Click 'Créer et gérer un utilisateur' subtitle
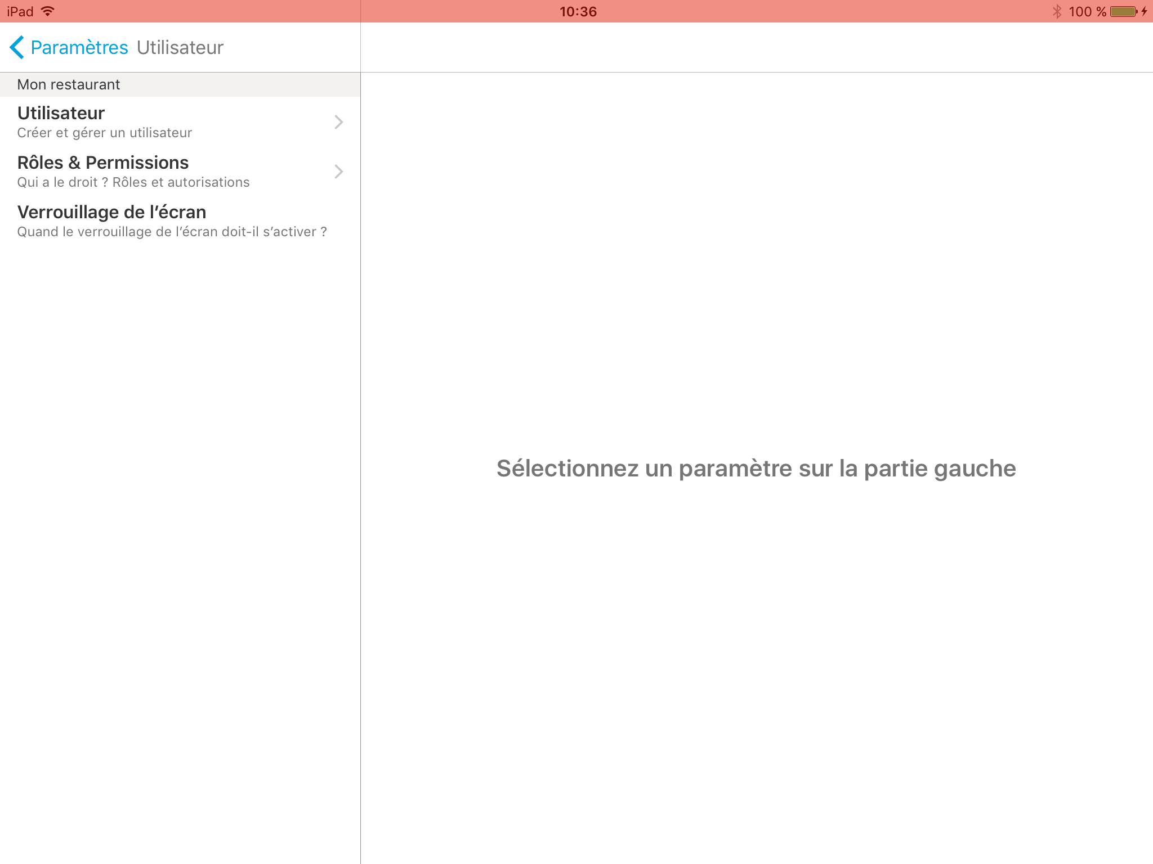The image size is (1153, 864). coord(105,133)
